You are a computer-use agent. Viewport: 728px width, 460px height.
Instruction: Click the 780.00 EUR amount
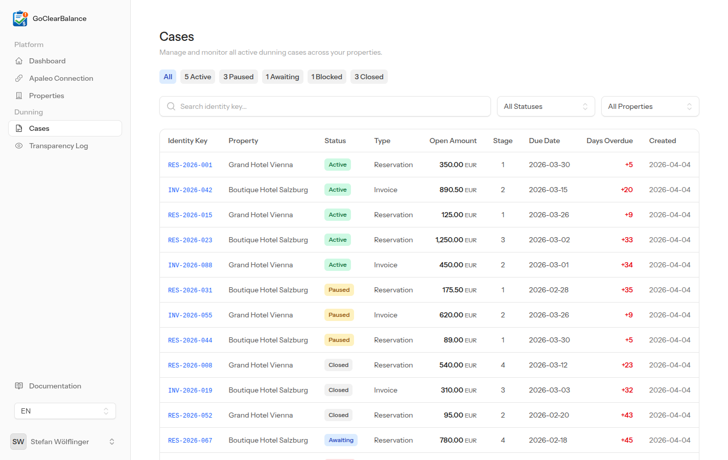pyautogui.click(x=458, y=440)
